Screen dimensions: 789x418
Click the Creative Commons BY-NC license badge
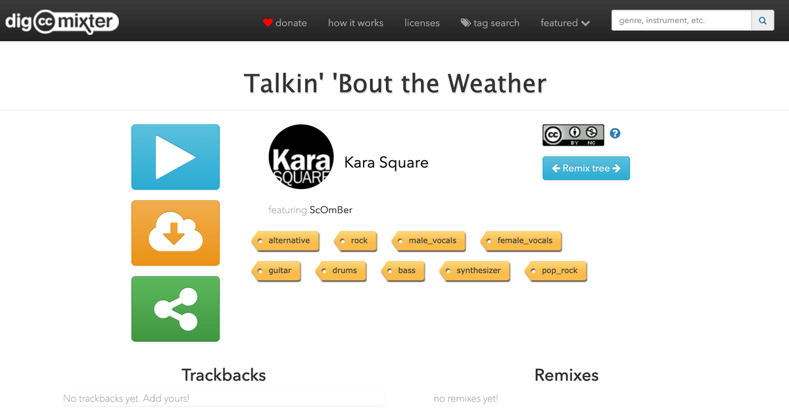[x=573, y=135]
